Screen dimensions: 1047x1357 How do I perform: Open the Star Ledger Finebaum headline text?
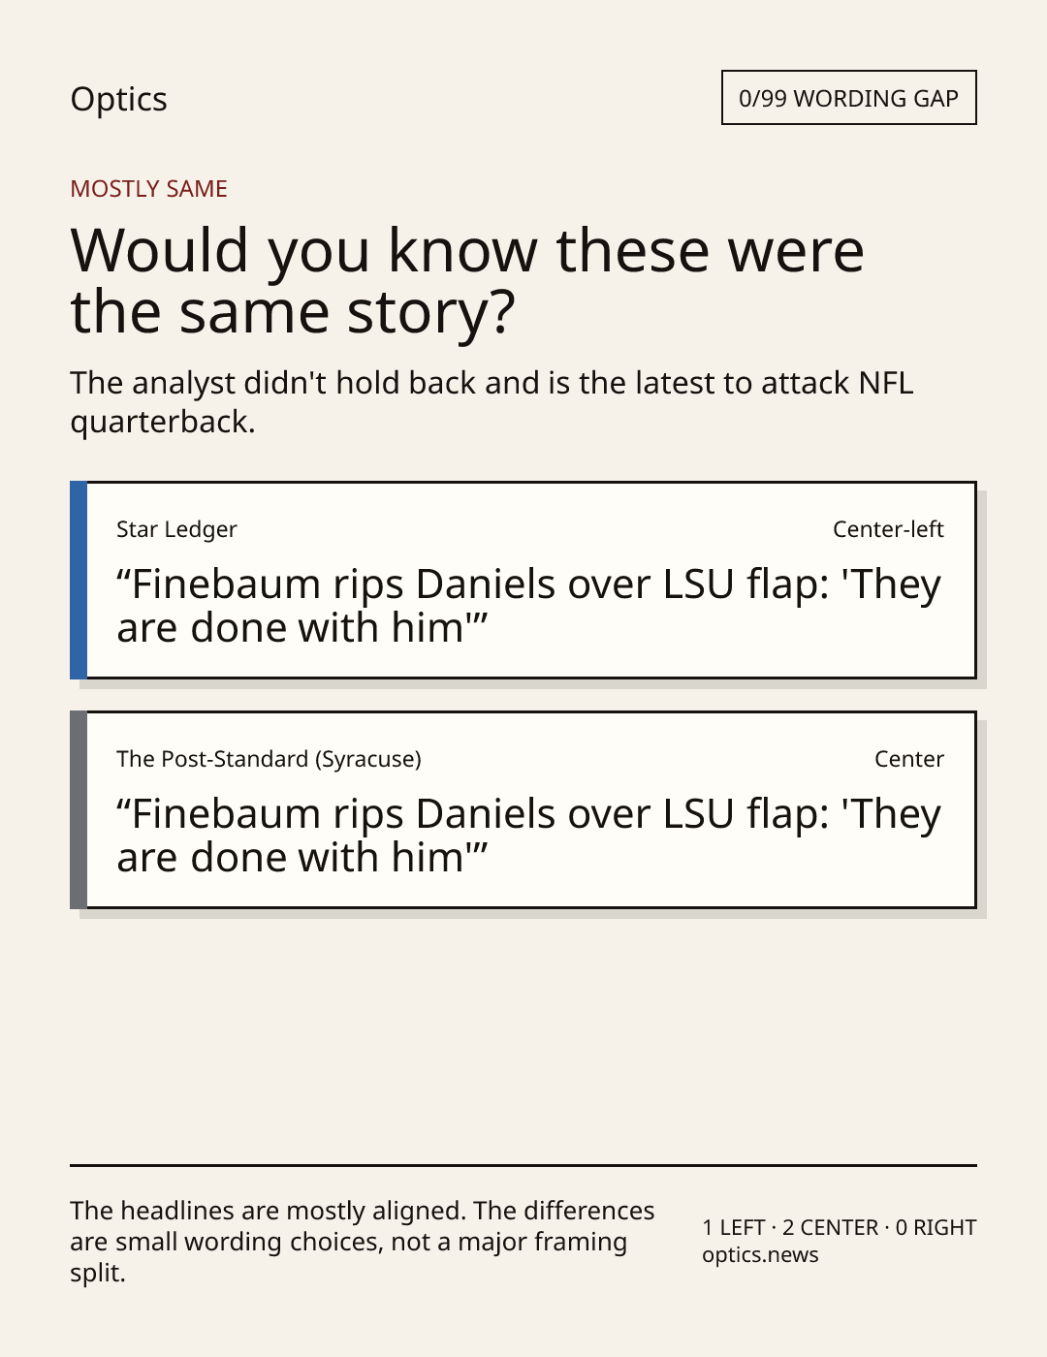pos(529,606)
